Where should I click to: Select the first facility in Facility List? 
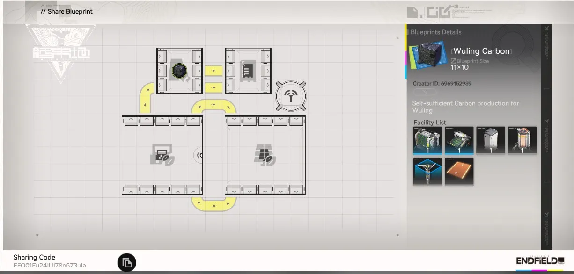click(427, 140)
